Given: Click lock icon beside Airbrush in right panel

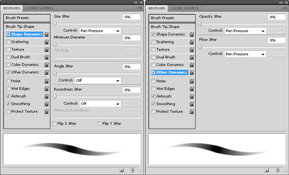Looking at the screenshot, I should point(192,96).
